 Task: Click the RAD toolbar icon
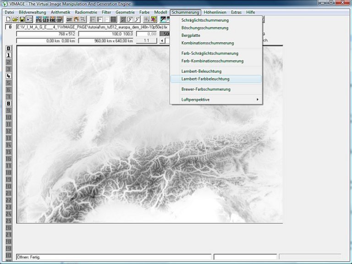coord(52,19)
